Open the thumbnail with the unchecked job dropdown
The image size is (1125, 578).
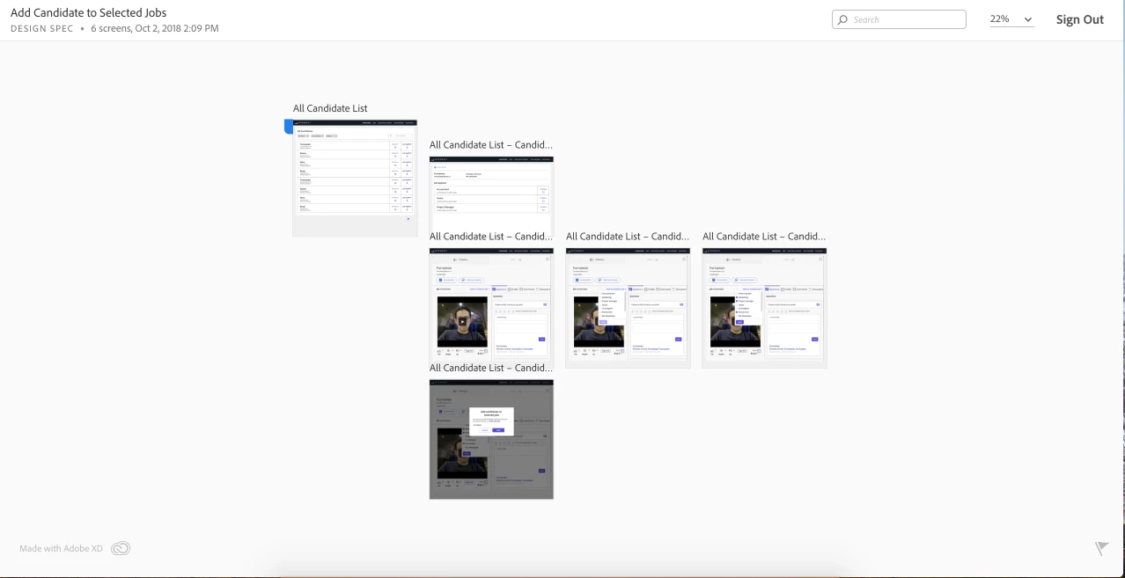point(628,307)
